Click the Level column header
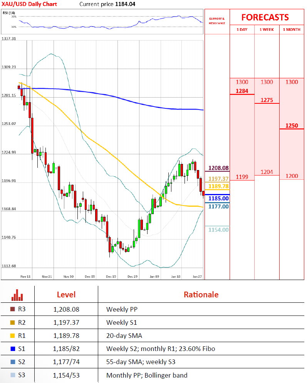The width and height of the screenshot is (307, 383). [66, 295]
